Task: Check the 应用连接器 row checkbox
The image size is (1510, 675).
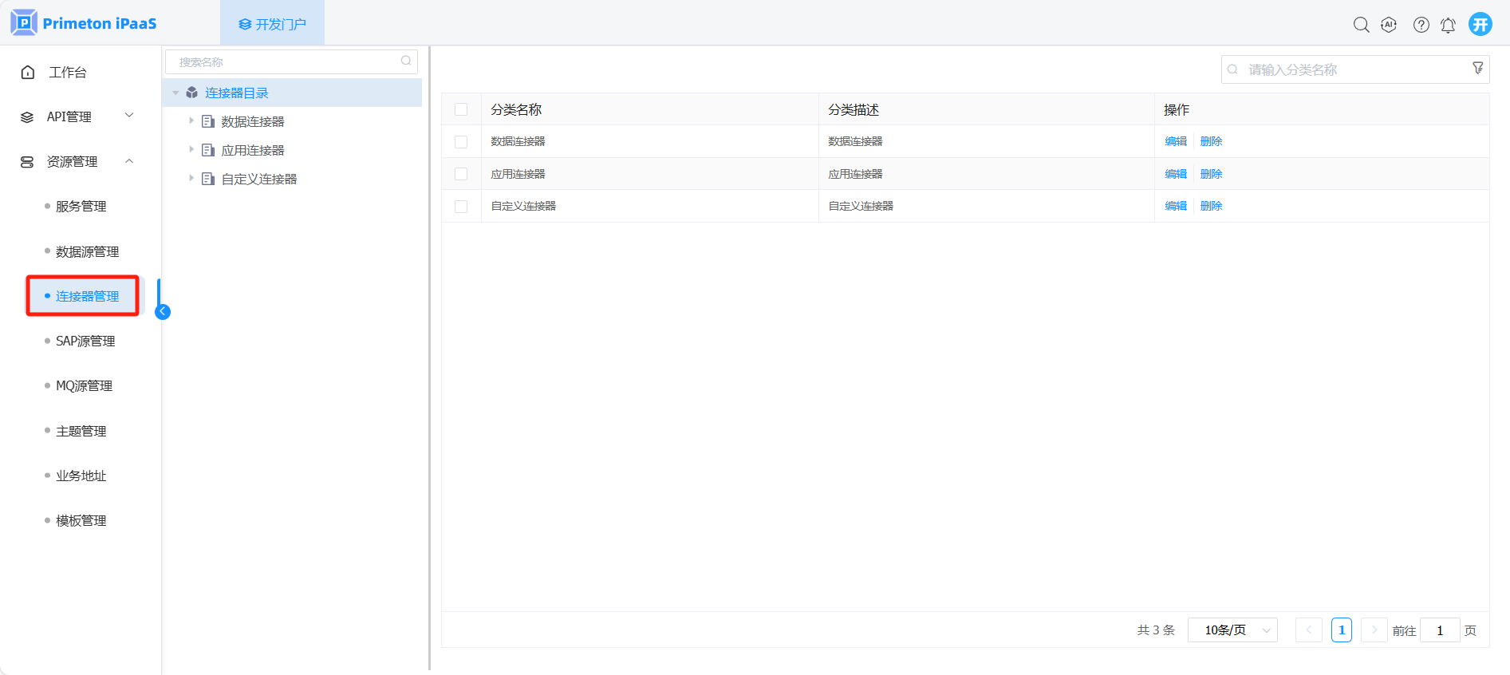Action: coord(461,174)
